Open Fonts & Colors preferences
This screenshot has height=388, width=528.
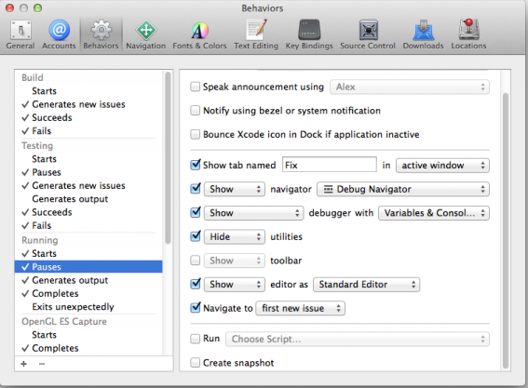tap(199, 34)
